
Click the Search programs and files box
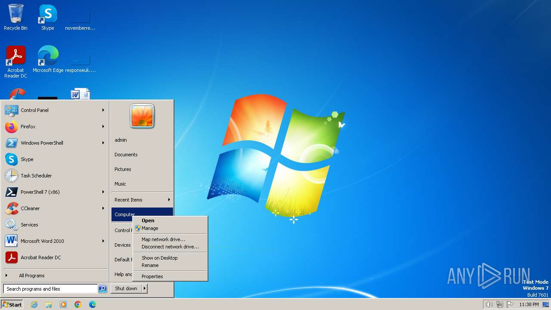coord(50,289)
